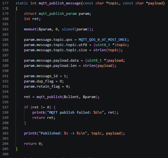Click 'sizeof' on line 182
This screenshot has height=158, width=168.
coord(68,29)
